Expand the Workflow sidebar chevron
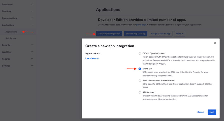This screenshot has height=121, width=224. 32,52
